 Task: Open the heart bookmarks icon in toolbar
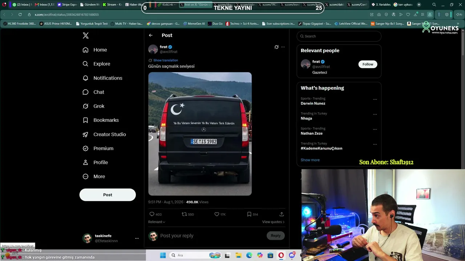408,14
